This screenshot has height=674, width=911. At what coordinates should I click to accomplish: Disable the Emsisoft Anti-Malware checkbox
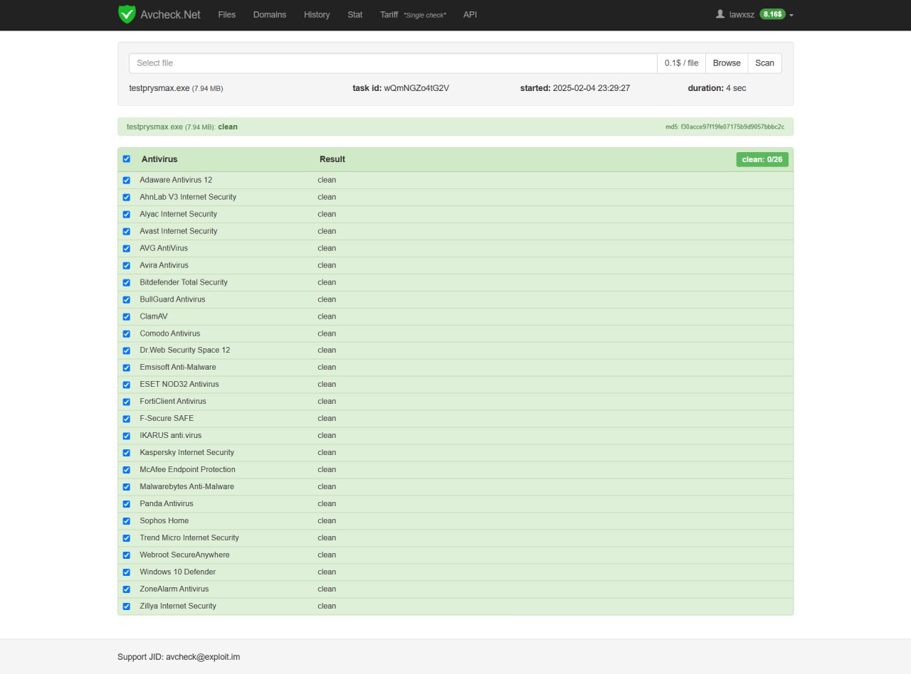[x=127, y=368]
